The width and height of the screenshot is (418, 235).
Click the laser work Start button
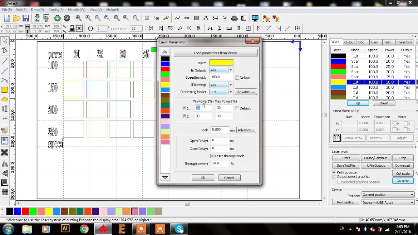tap(346, 158)
